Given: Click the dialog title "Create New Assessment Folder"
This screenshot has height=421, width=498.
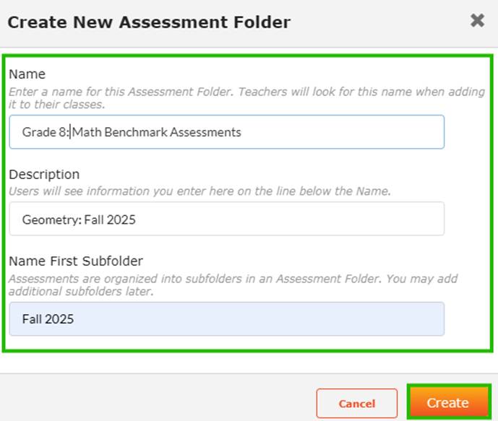Looking at the screenshot, I should (x=149, y=22).
